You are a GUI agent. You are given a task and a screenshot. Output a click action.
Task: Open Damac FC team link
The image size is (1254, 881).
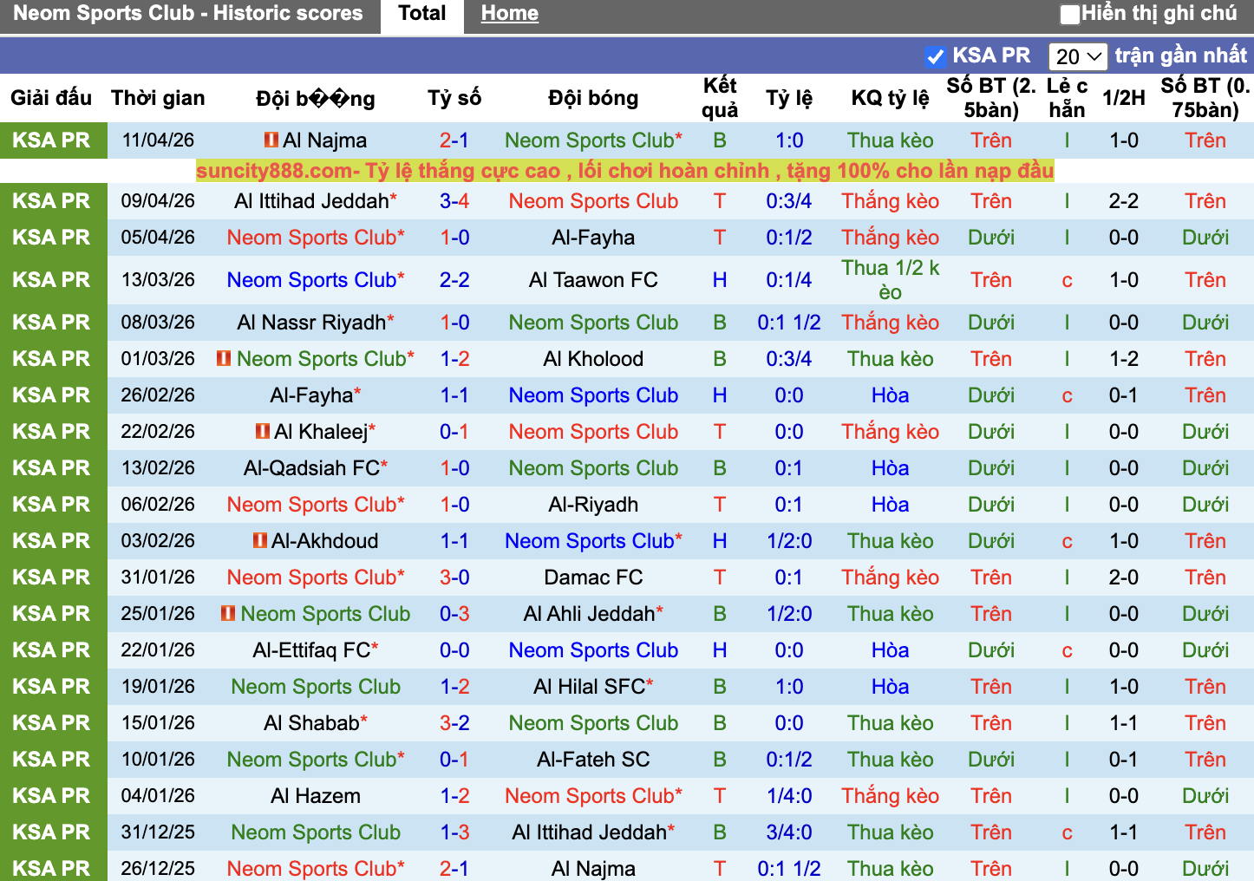point(593,578)
